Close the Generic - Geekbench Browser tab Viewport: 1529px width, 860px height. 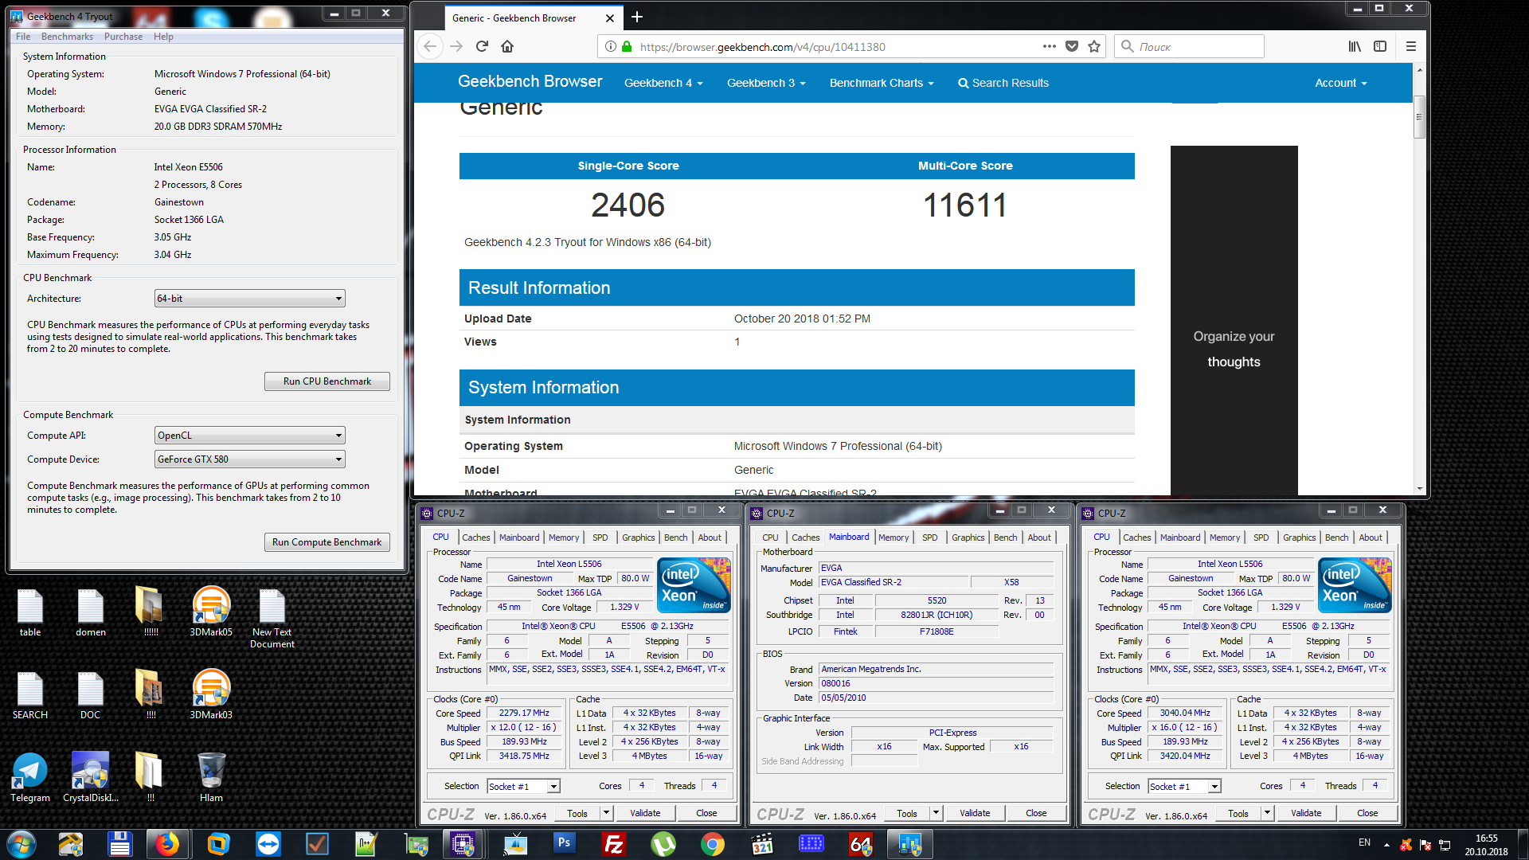coord(610,18)
